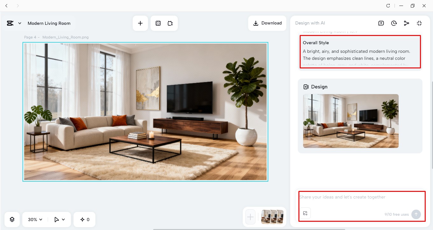Screen dimensions: 433x230
Task: Click the Download button
Action: click(x=267, y=23)
